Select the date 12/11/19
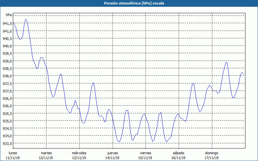 point(46,158)
